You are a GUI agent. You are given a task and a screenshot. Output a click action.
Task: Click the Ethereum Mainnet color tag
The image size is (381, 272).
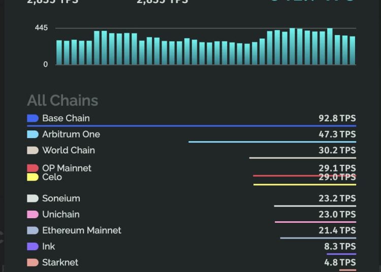(33, 230)
